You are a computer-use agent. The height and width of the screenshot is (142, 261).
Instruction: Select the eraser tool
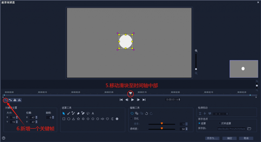pyautogui.click(x=78, y=113)
